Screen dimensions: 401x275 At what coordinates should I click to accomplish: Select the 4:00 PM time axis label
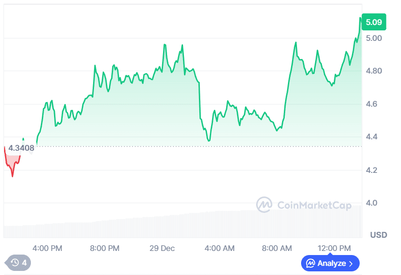[47, 248]
